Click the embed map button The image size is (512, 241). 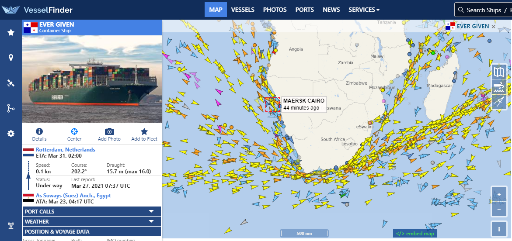pos(414,233)
